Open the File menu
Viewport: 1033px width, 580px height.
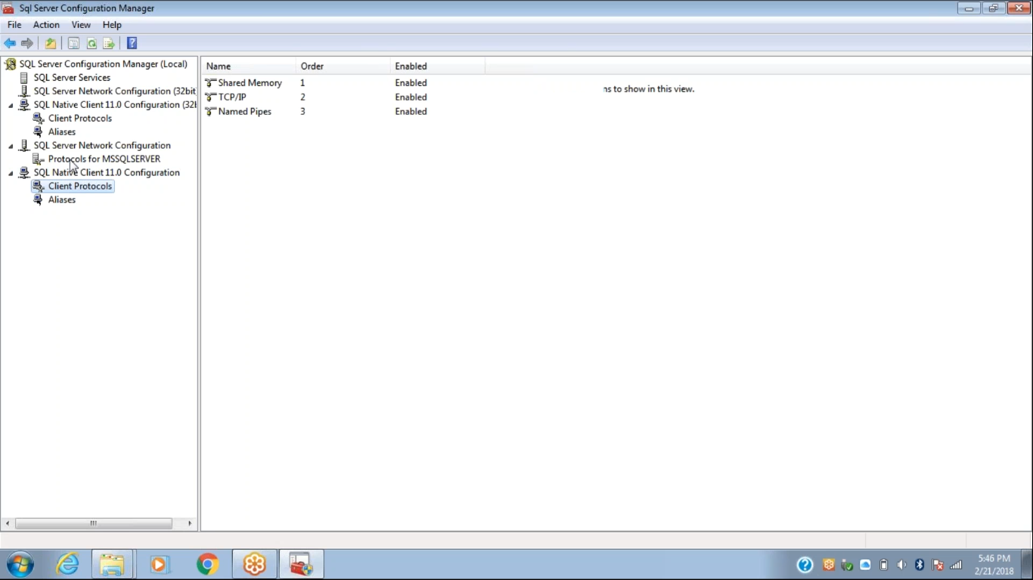tap(14, 25)
